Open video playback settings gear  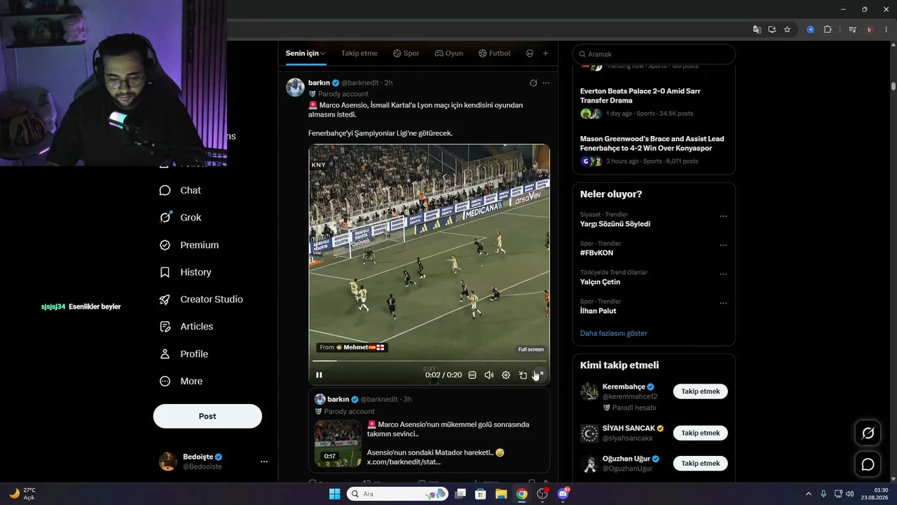(506, 375)
